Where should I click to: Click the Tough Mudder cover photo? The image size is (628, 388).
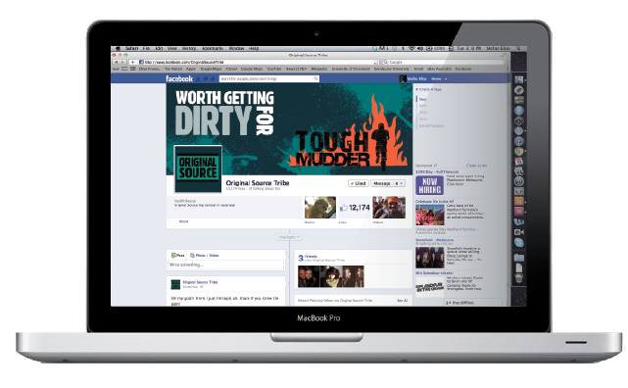289,129
